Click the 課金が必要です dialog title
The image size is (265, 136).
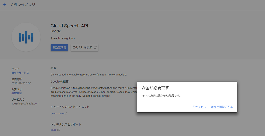[x=155, y=88]
